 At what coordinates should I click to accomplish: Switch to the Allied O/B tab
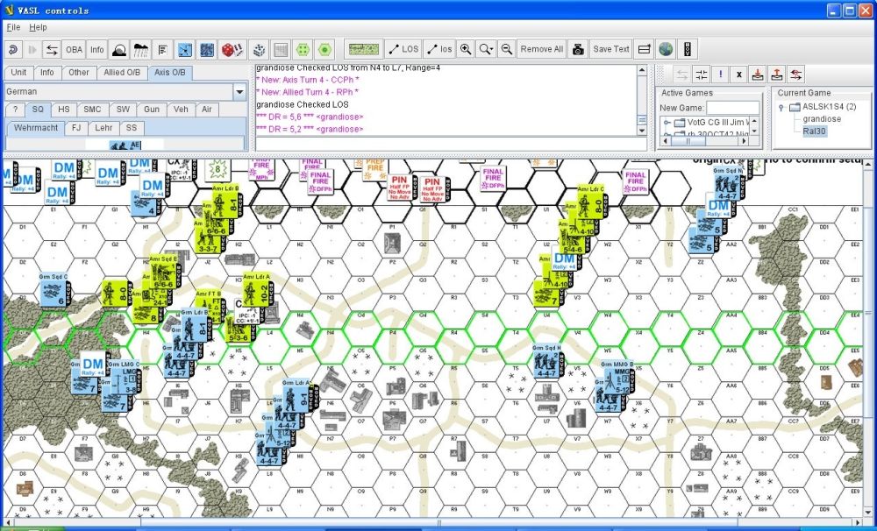tap(122, 73)
